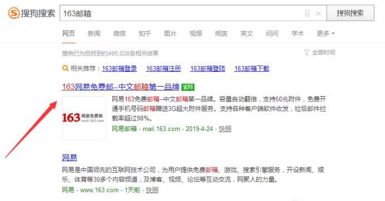Open the 知乎 tab
Image resolution: width=385 pixels, height=201 pixels.
145,33
